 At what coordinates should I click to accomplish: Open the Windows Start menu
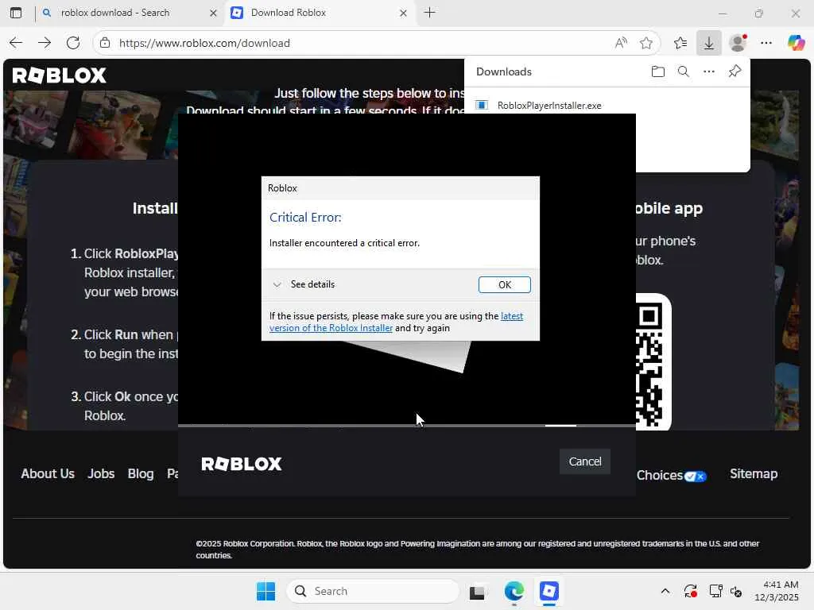pos(266,591)
